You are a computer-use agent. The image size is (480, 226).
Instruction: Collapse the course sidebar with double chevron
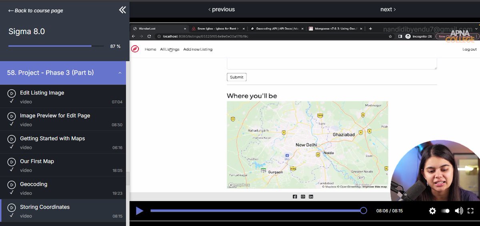tap(122, 10)
